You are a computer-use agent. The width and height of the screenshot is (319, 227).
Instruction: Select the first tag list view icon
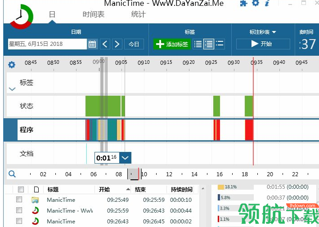point(198,44)
